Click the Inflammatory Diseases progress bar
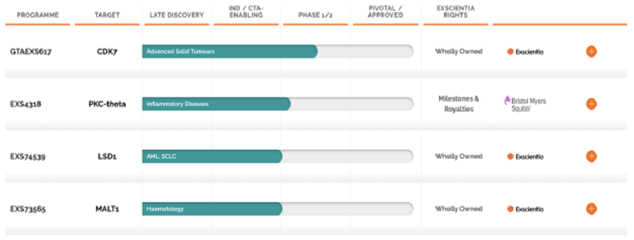Viewport: 634px width, 240px height. [x=216, y=104]
